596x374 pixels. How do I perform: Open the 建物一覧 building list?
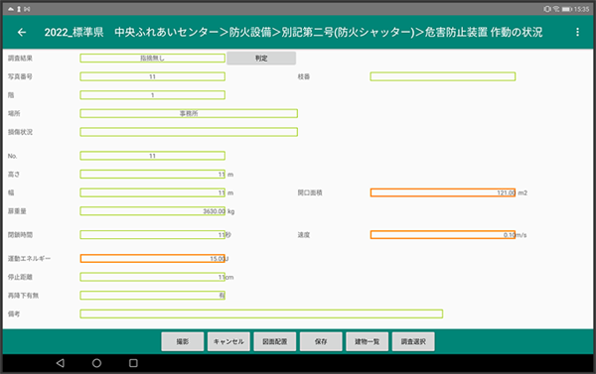[368, 341]
